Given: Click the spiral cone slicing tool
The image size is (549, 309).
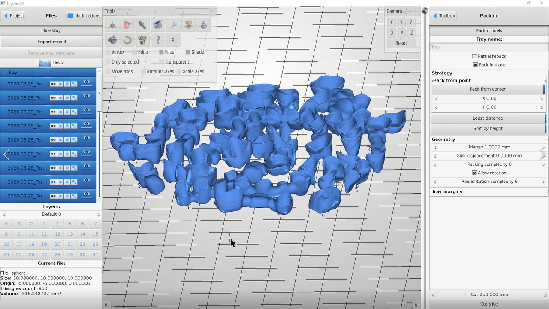Looking at the screenshot, I should [x=204, y=25].
